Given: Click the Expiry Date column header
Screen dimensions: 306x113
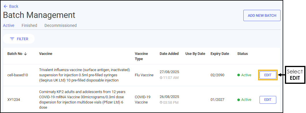Looking at the screenshot, I should tap(220, 54).
